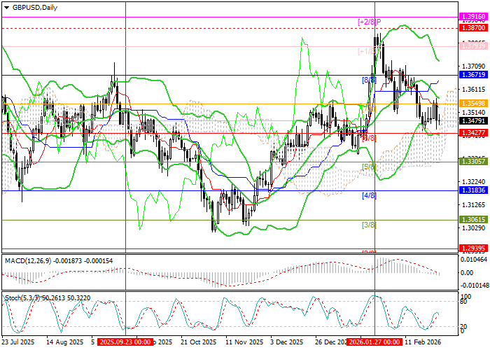Viewport: 490px width, 350px height.
Task: Click the [3/8] Murrey level label
Action: click(x=369, y=225)
